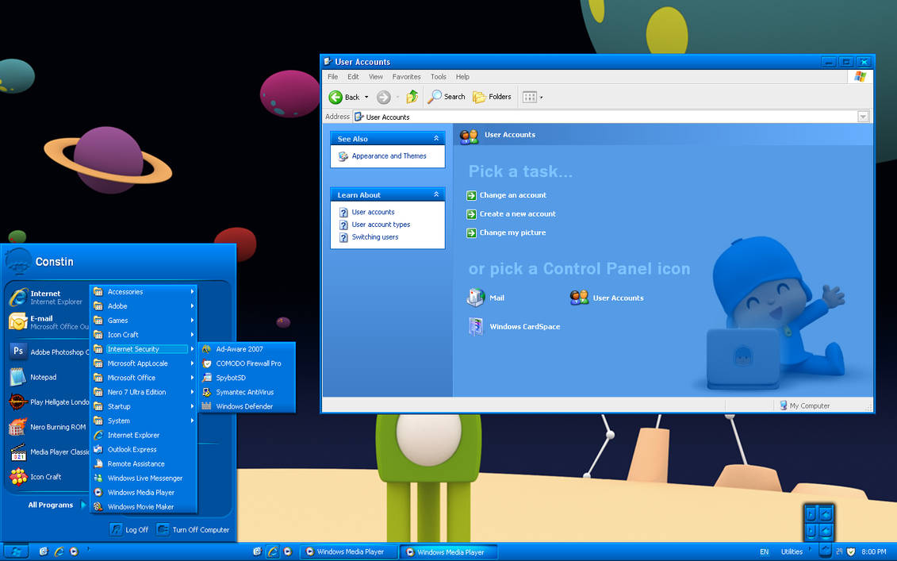Screen dimensions: 897x561
Task: Switch to second Windows Media Player taskbar button
Action: [x=449, y=551]
